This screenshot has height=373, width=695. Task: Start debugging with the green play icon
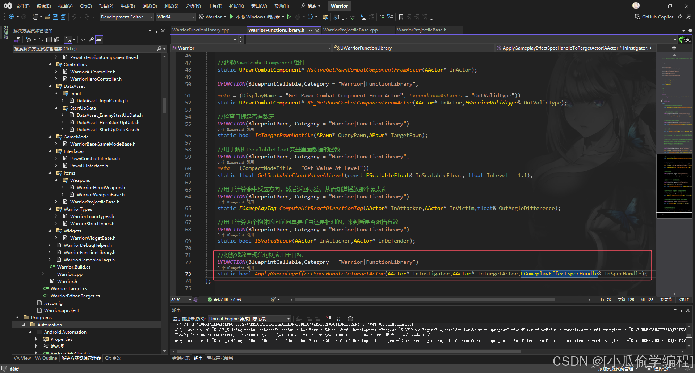232,17
